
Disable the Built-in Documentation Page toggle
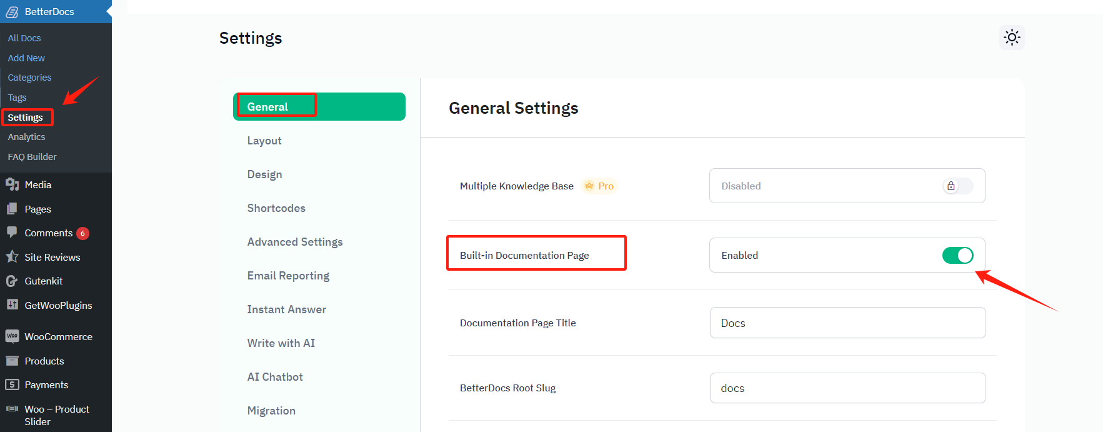click(957, 255)
